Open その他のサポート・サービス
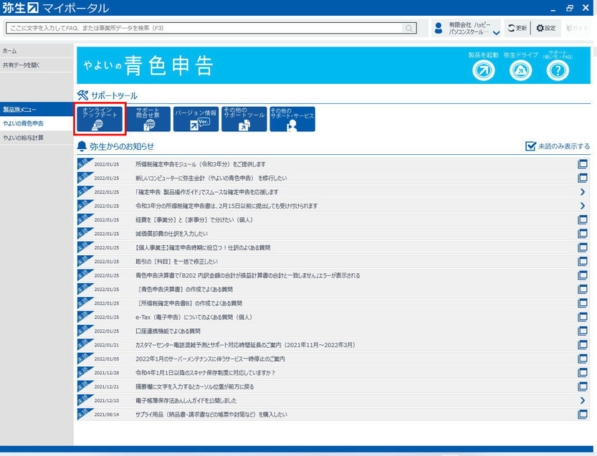Image resolution: width=597 pixels, height=456 pixels. [292, 119]
